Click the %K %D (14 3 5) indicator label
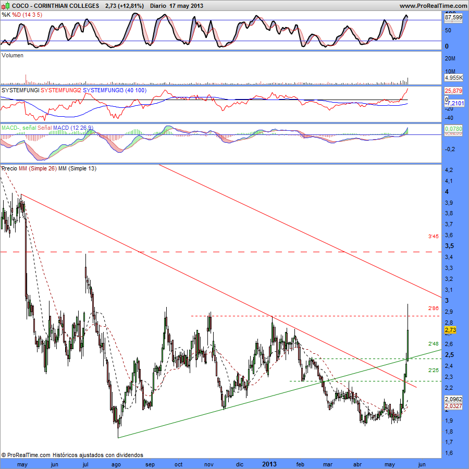The image size is (469, 469). pyautogui.click(x=22, y=15)
